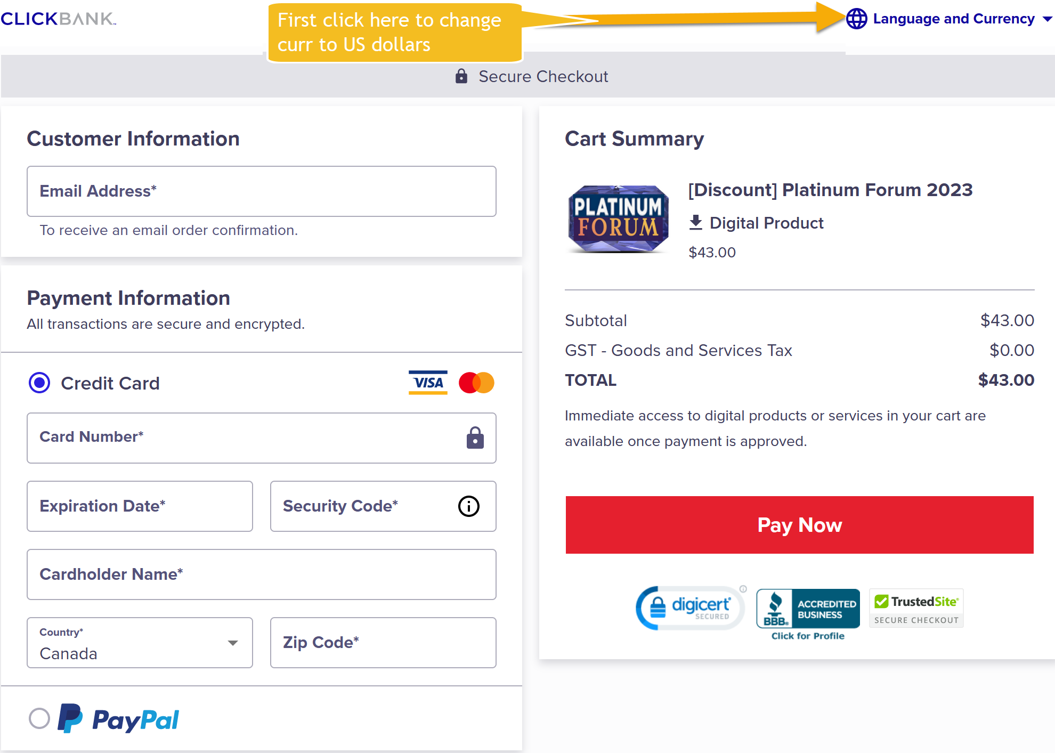Open the BBB Accredited Business badge
The width and height of the screenshot is (1055, 753).
point(808,608)
